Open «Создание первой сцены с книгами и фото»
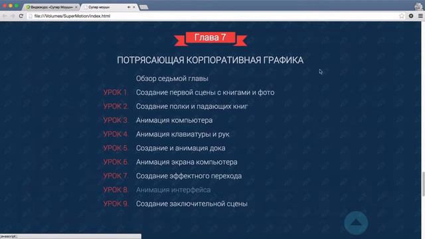Viewport: 425px width, 239px height. (205, 92)
